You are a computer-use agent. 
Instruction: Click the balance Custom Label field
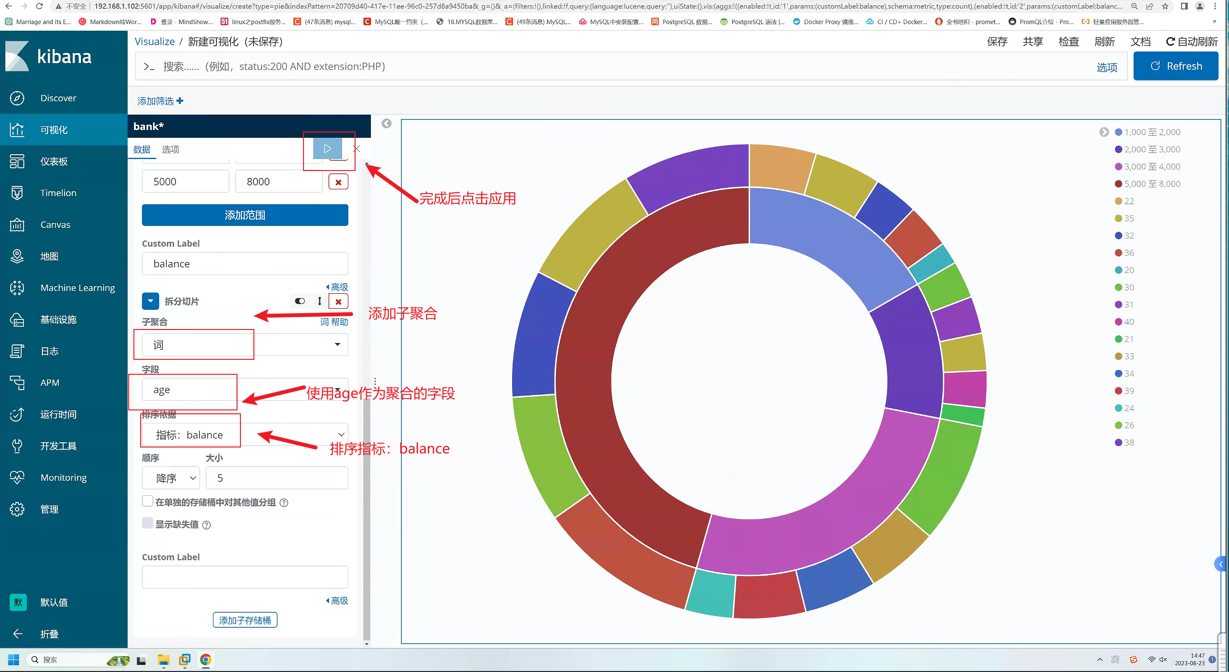[245, 264]
